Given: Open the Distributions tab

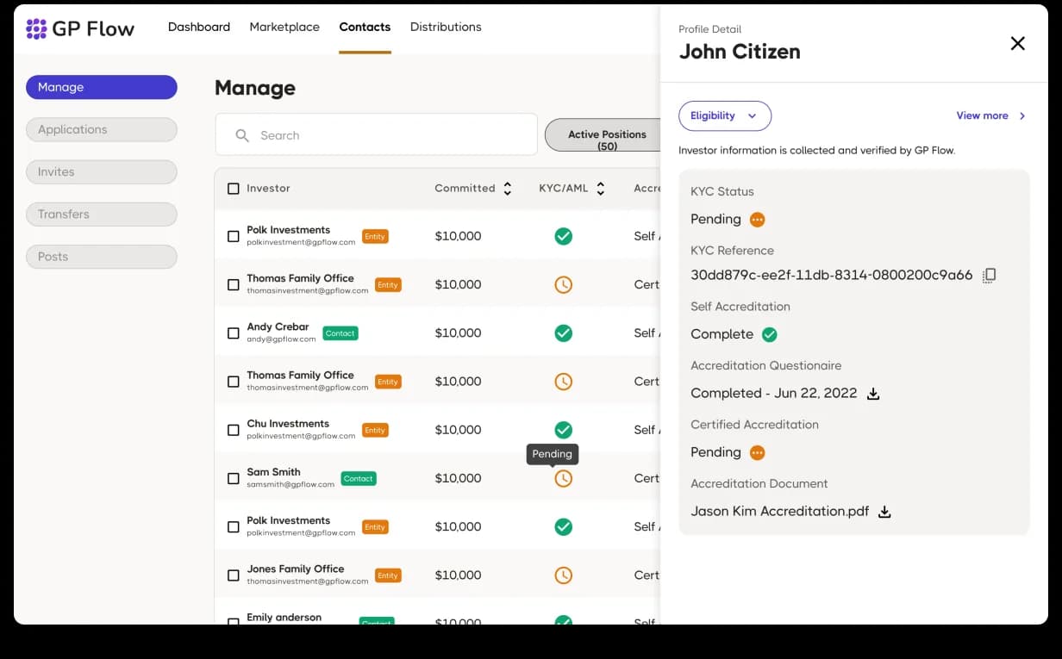Looking at the screenshot, I should pyautogui.click(x=446, y=27).
